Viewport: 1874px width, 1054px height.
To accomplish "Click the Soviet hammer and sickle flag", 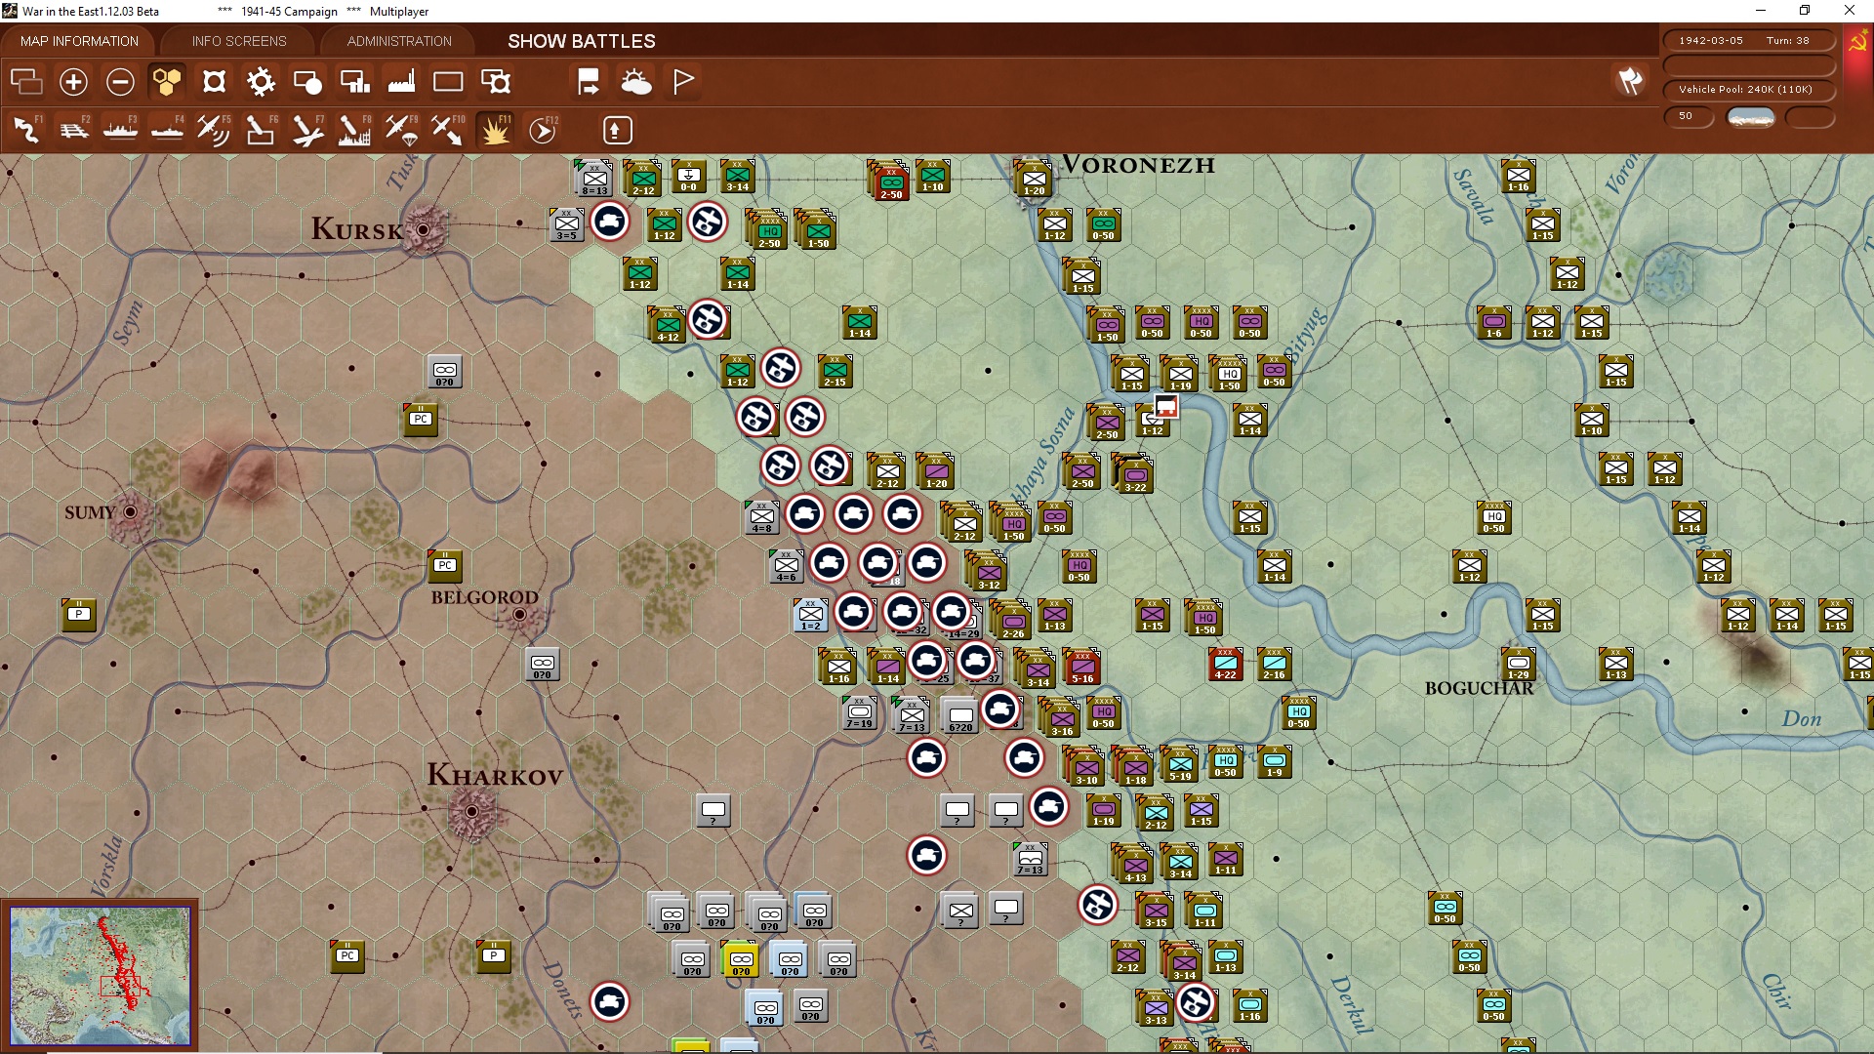I will (1856, 42).
